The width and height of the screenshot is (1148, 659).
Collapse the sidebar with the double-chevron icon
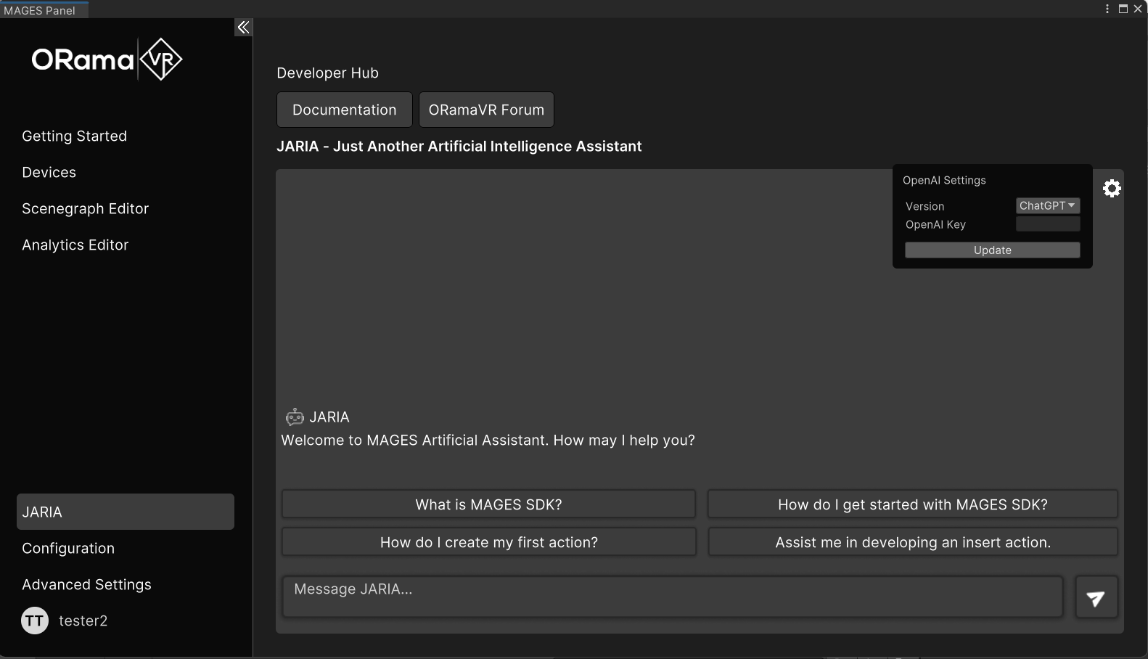coord(244,28)
